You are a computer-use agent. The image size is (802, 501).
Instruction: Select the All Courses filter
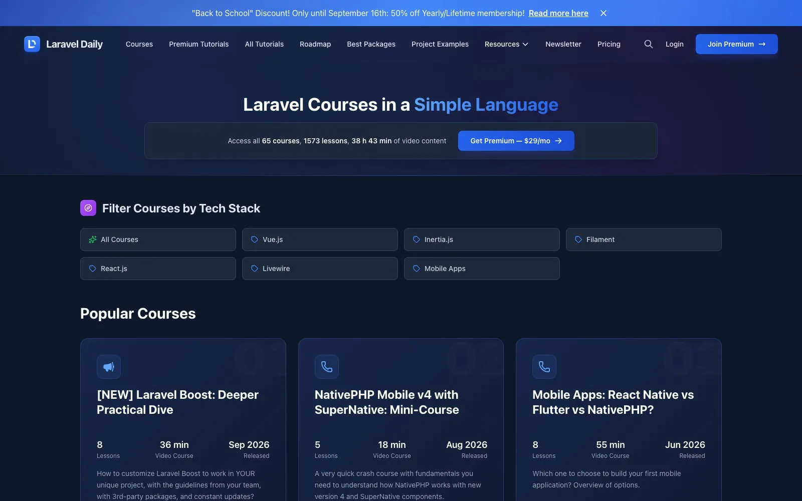coord(158,239)
